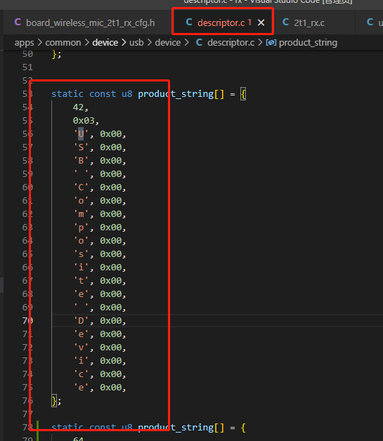Open 'common' breadcrumb segment
The image size is (383, 441).
click(x=63, y=43)
